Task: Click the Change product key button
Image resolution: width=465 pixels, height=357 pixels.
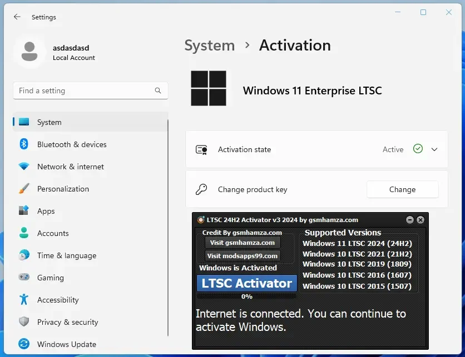Action: (402, 189)
